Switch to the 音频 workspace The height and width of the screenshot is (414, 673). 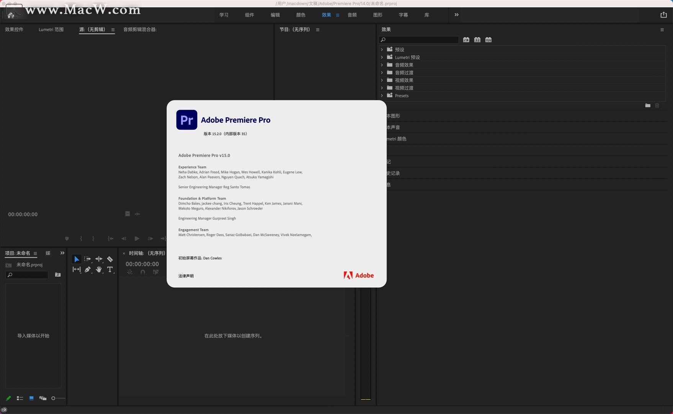coord(352,15)
